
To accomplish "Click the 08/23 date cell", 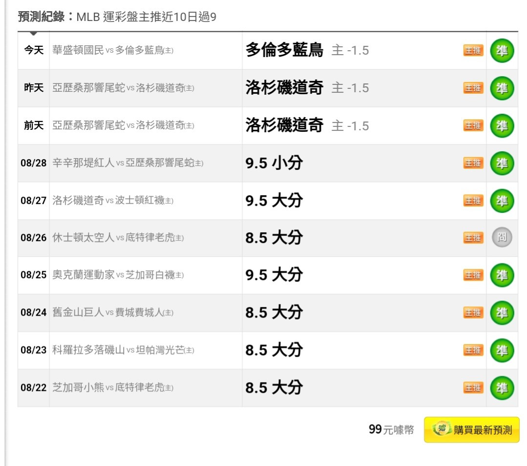I will coord(34,350).
